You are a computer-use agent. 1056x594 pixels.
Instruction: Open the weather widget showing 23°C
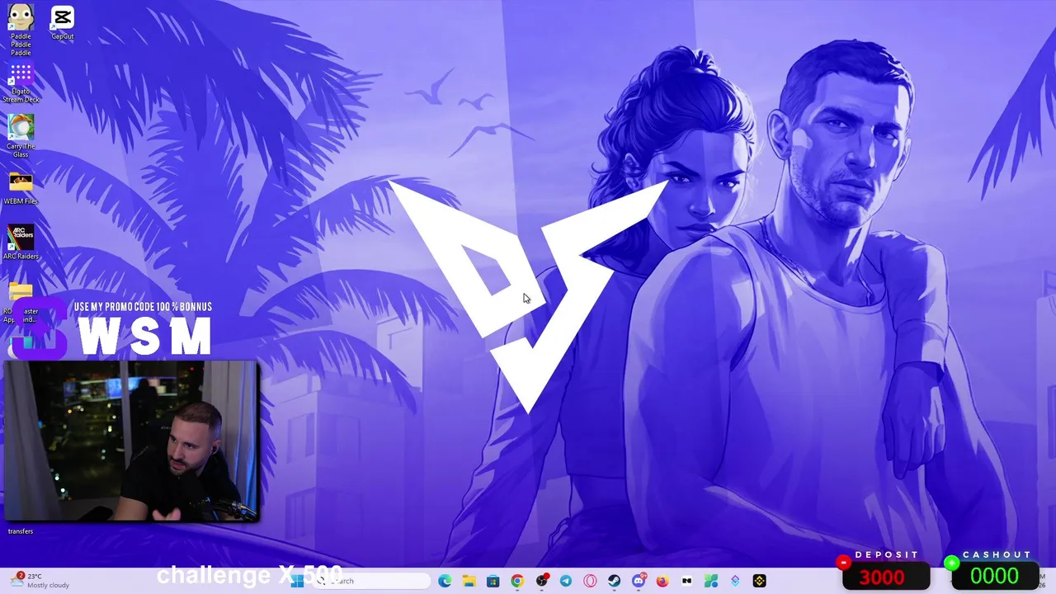click(x=40, y=580)
